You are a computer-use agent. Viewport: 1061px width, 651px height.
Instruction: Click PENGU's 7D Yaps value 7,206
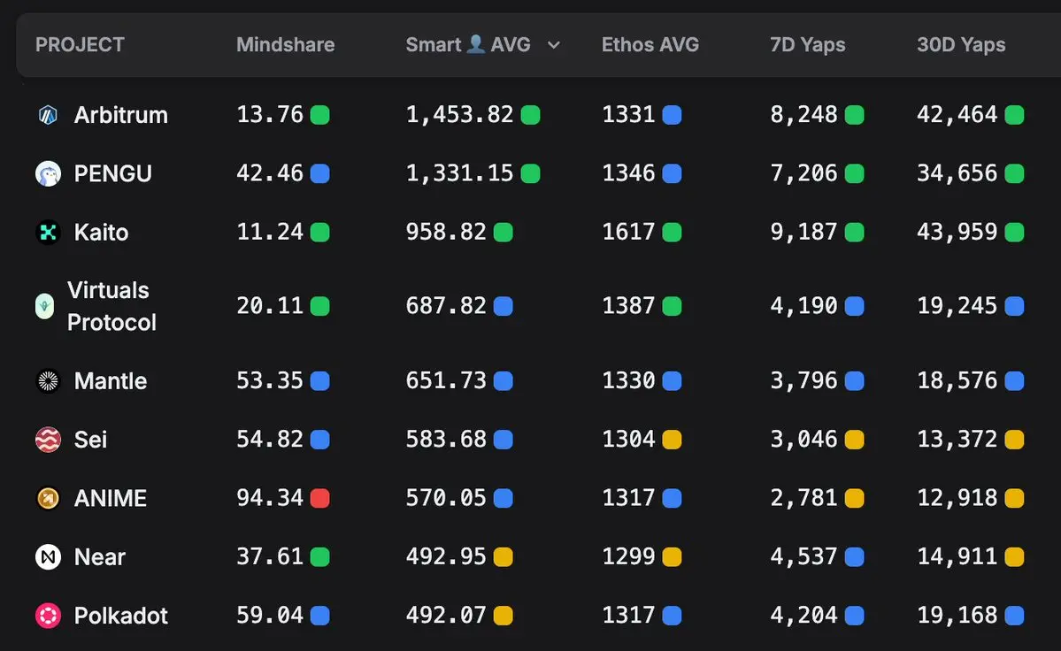point(803,173)
